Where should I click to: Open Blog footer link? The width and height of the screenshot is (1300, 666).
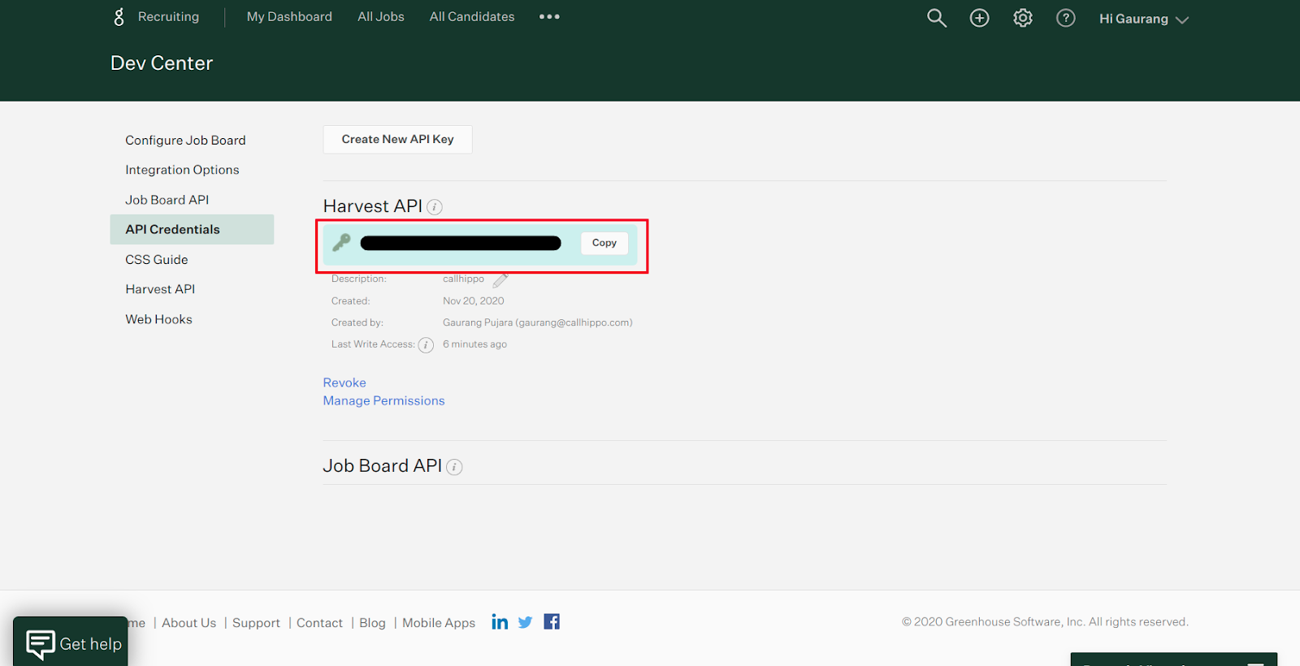pos(372,623)
